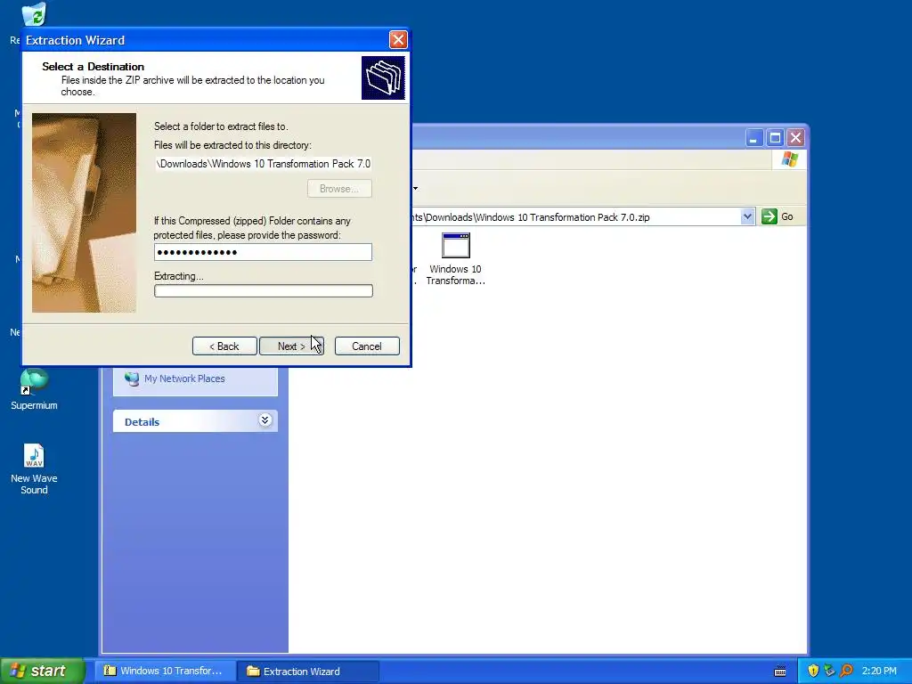
Task: Click the safely remove hardware tray icon
Action: coord(829,671)
